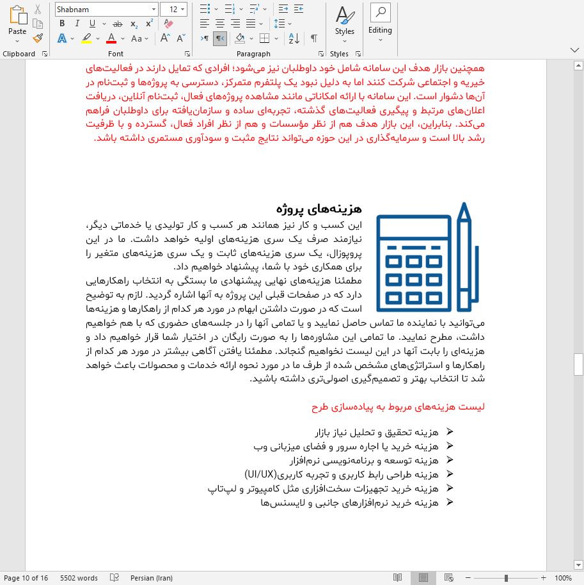Apply bold formatting with the B button
Screen dimensions: 584x585
click(x=62, y=24)
